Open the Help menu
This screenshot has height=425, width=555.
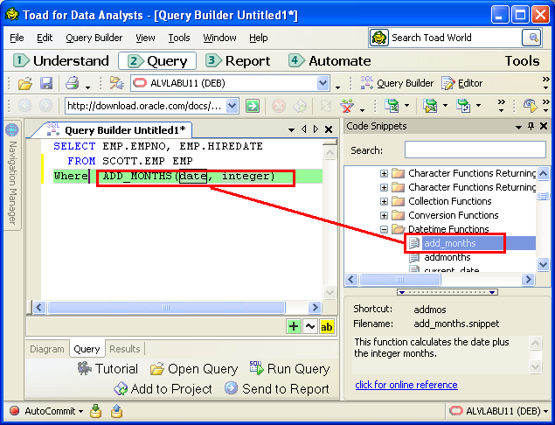tap(259, 38)
